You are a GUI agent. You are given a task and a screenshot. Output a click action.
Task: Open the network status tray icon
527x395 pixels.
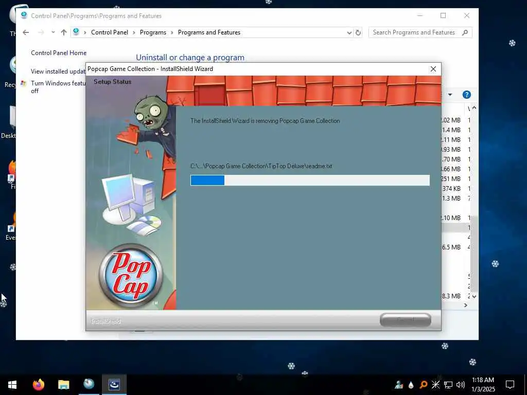pyautogui.click(x=448, y=385)
